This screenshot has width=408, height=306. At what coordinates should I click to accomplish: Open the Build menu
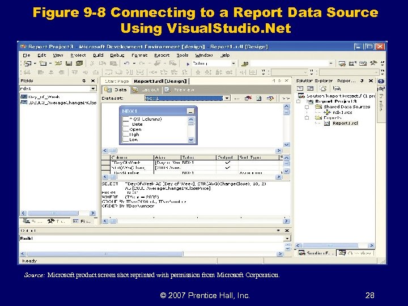pos(98,55)
